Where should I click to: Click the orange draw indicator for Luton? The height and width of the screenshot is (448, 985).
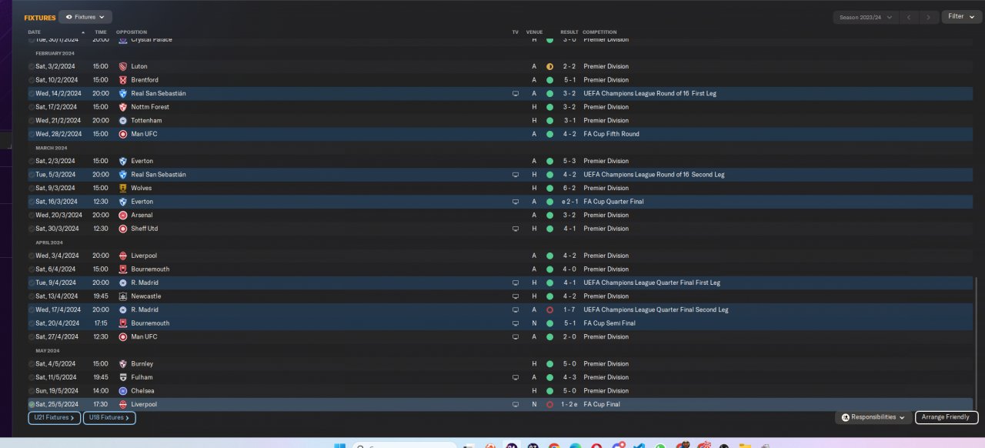[549, 66]
